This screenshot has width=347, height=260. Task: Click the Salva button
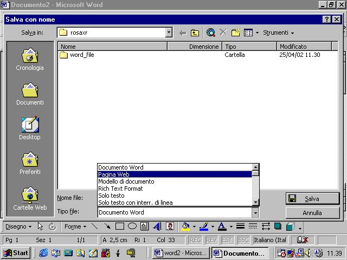312,199
